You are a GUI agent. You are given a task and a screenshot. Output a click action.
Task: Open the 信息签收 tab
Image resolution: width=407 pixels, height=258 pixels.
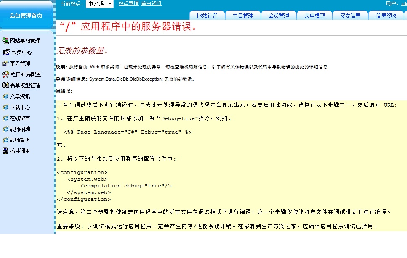[x=386, y=16]
